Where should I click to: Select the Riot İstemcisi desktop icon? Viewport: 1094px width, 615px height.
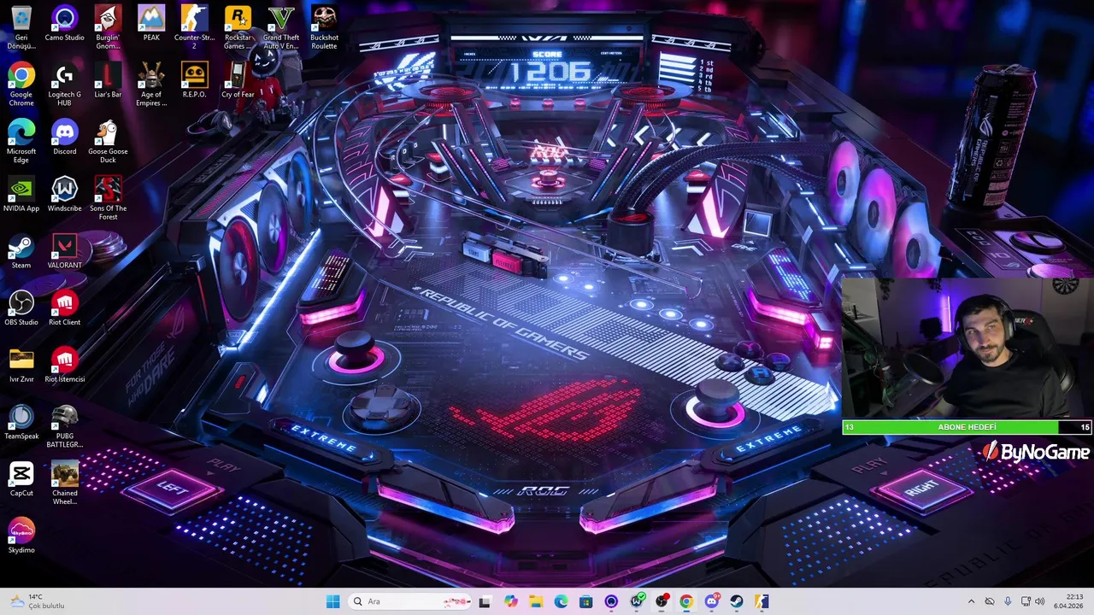[x=64, y=366]
